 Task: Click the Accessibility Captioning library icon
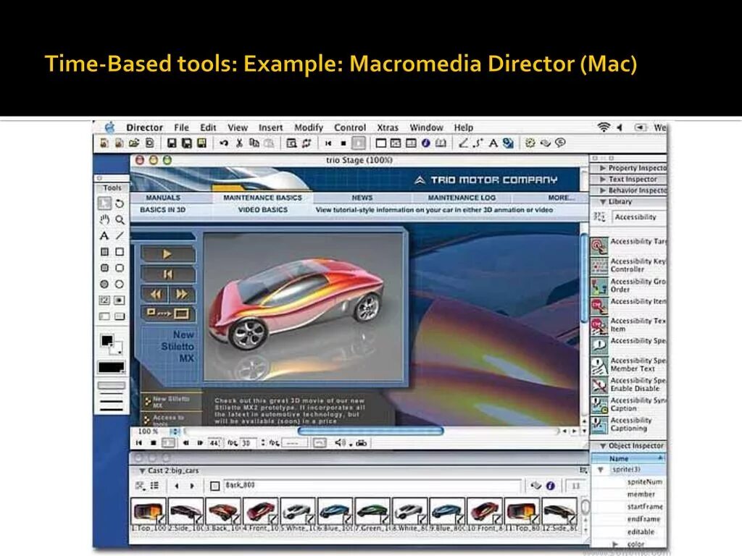599,425
